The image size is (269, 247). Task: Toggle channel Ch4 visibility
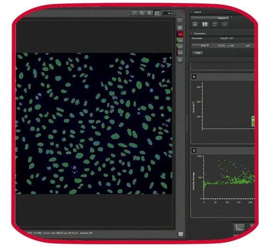(x=180, y=53)
